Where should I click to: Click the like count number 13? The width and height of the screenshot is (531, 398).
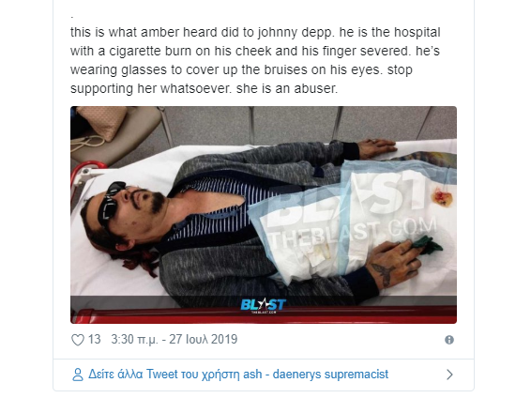tap(95, 340)
